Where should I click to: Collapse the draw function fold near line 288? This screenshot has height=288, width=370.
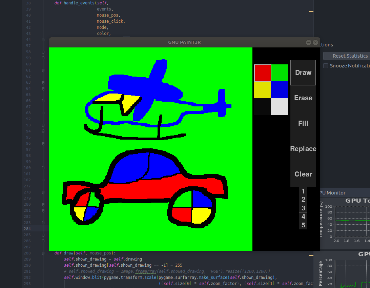[x=43, y=253]
